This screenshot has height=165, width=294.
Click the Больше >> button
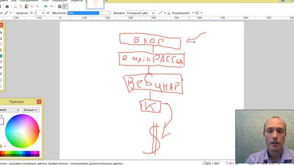(31, 110)
